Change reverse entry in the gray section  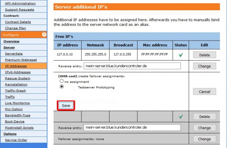[x=204, y=128]
